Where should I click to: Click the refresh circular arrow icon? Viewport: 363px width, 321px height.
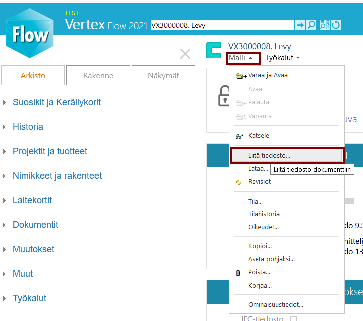[x=336, y=25]
